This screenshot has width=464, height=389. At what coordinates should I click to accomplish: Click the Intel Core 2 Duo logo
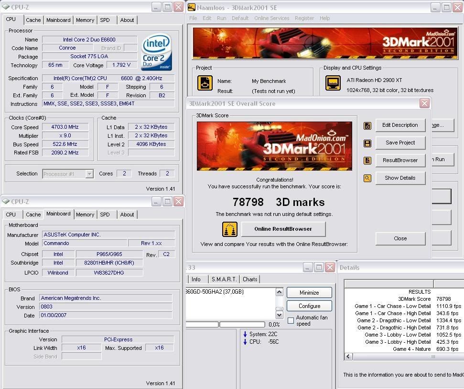[157, 52]
